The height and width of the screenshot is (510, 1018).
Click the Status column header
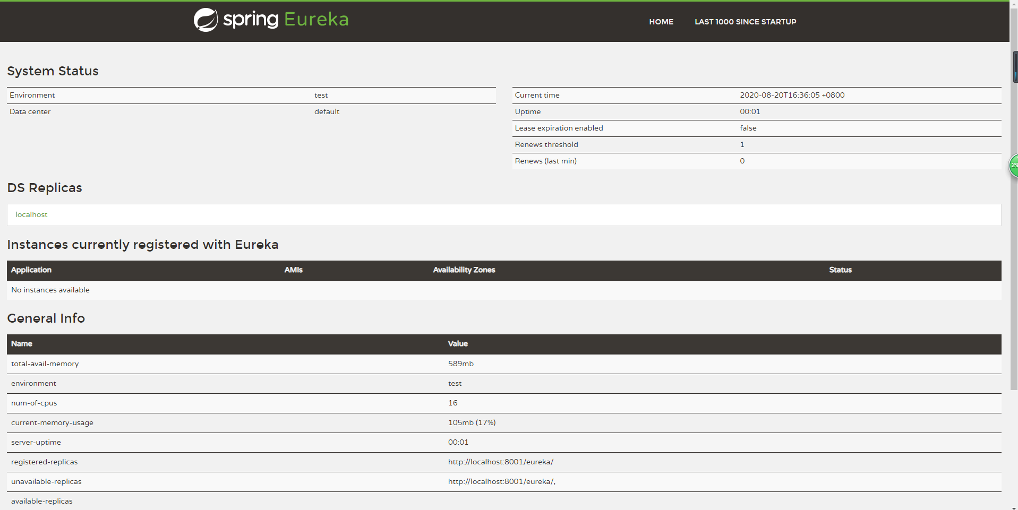[x=840, y=270]
